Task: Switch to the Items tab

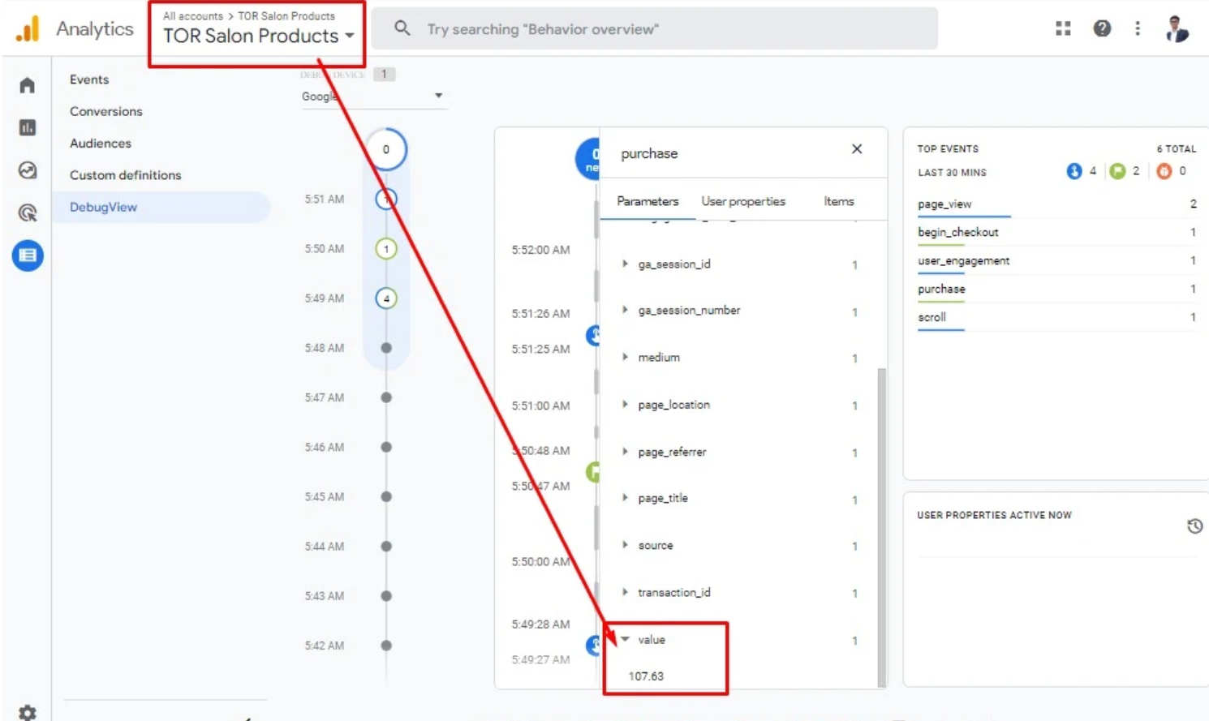Action: point(839,201)
